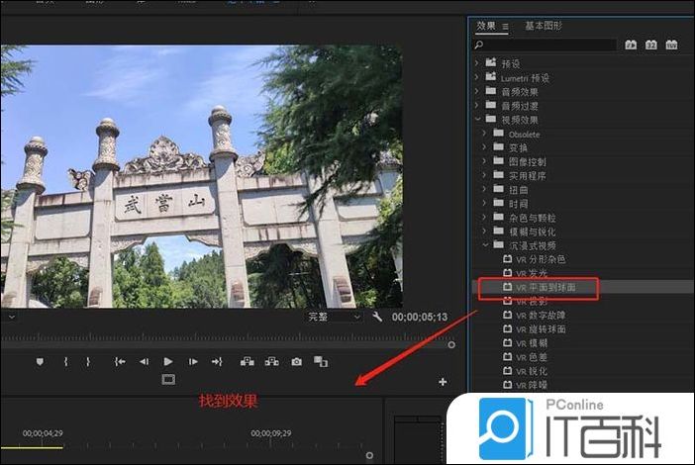
Task: Export a frame with the camera icon
Action: tap(297, 362)
